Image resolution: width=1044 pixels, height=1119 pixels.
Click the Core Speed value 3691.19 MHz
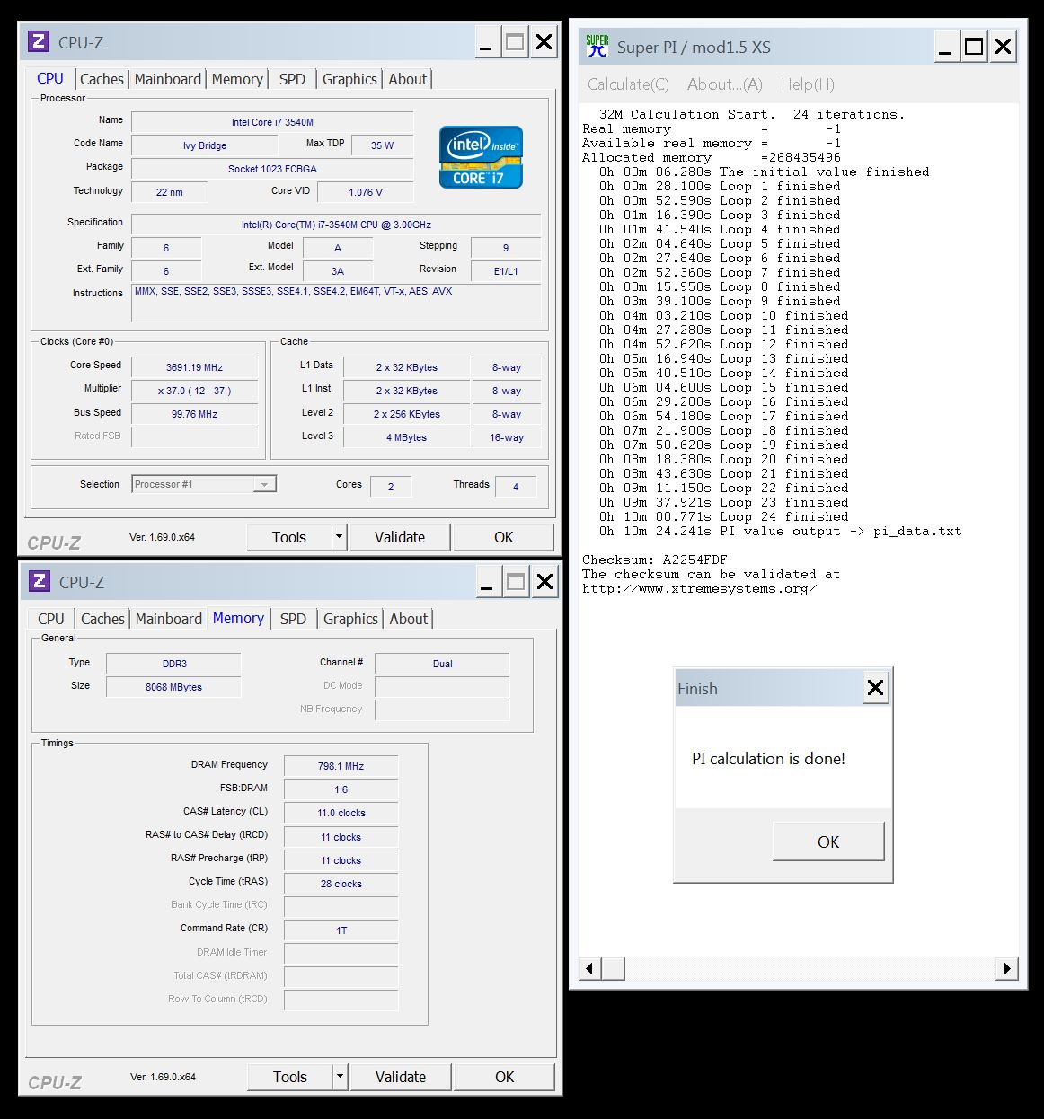click(194, 367)
